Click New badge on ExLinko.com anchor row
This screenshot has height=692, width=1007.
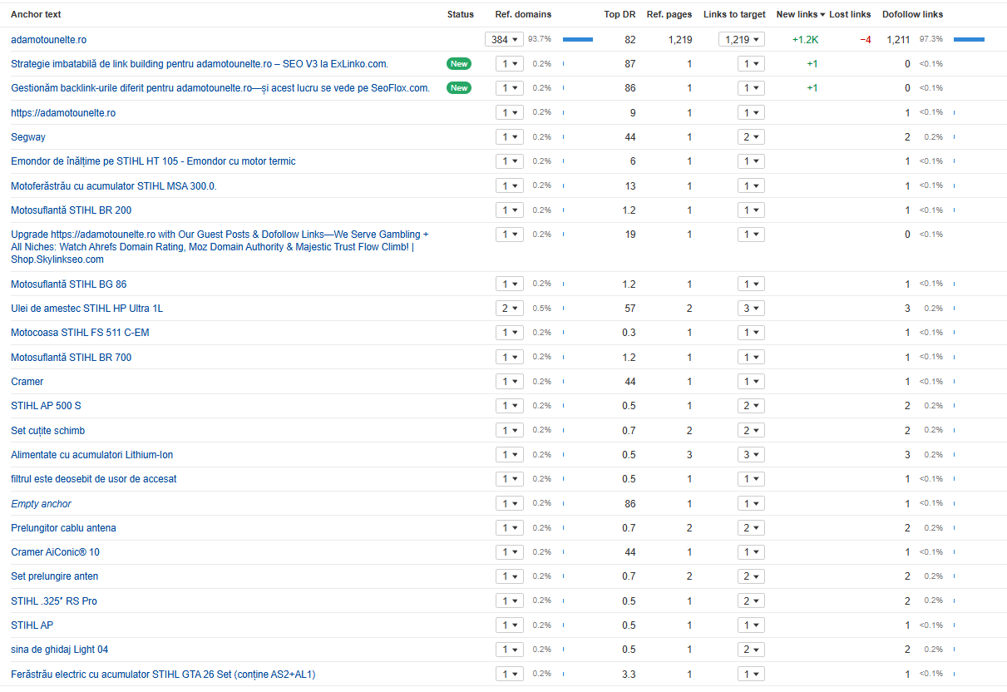pos(458,64)
